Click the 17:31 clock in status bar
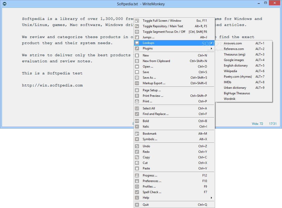This screenshot has height=208, width=282. [x=273, y=124]
